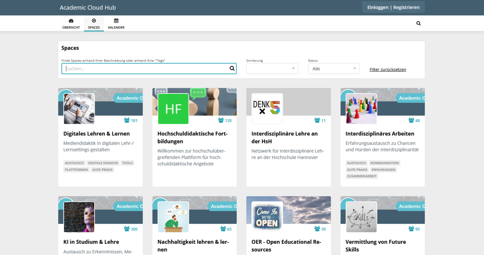Click the TOOLS tag

pyautogui.click(x=127, y=163)
